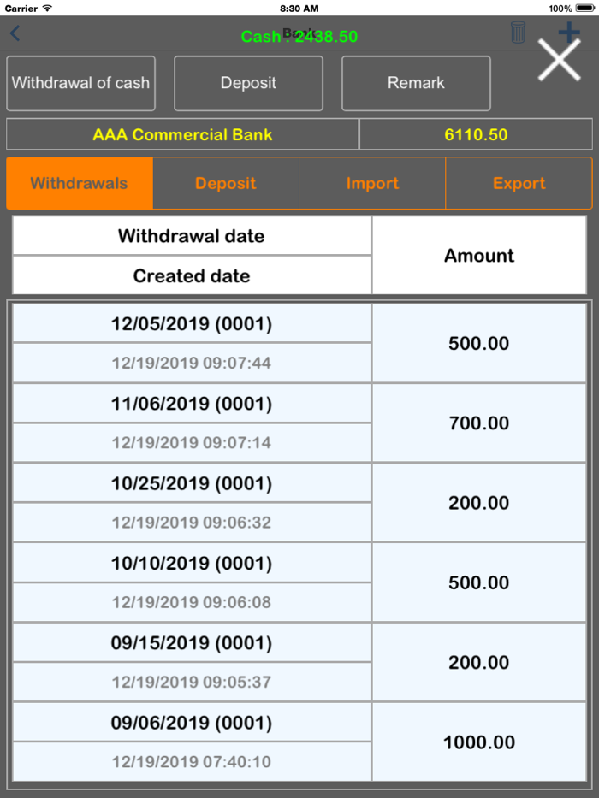Select the AAA Commercial Bank name cell

point(181,134)
